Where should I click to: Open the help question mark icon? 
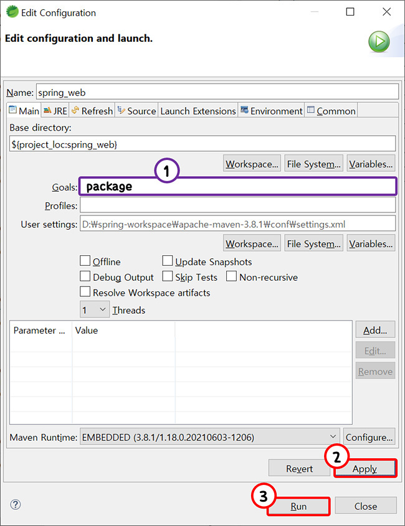coord(16,505)
